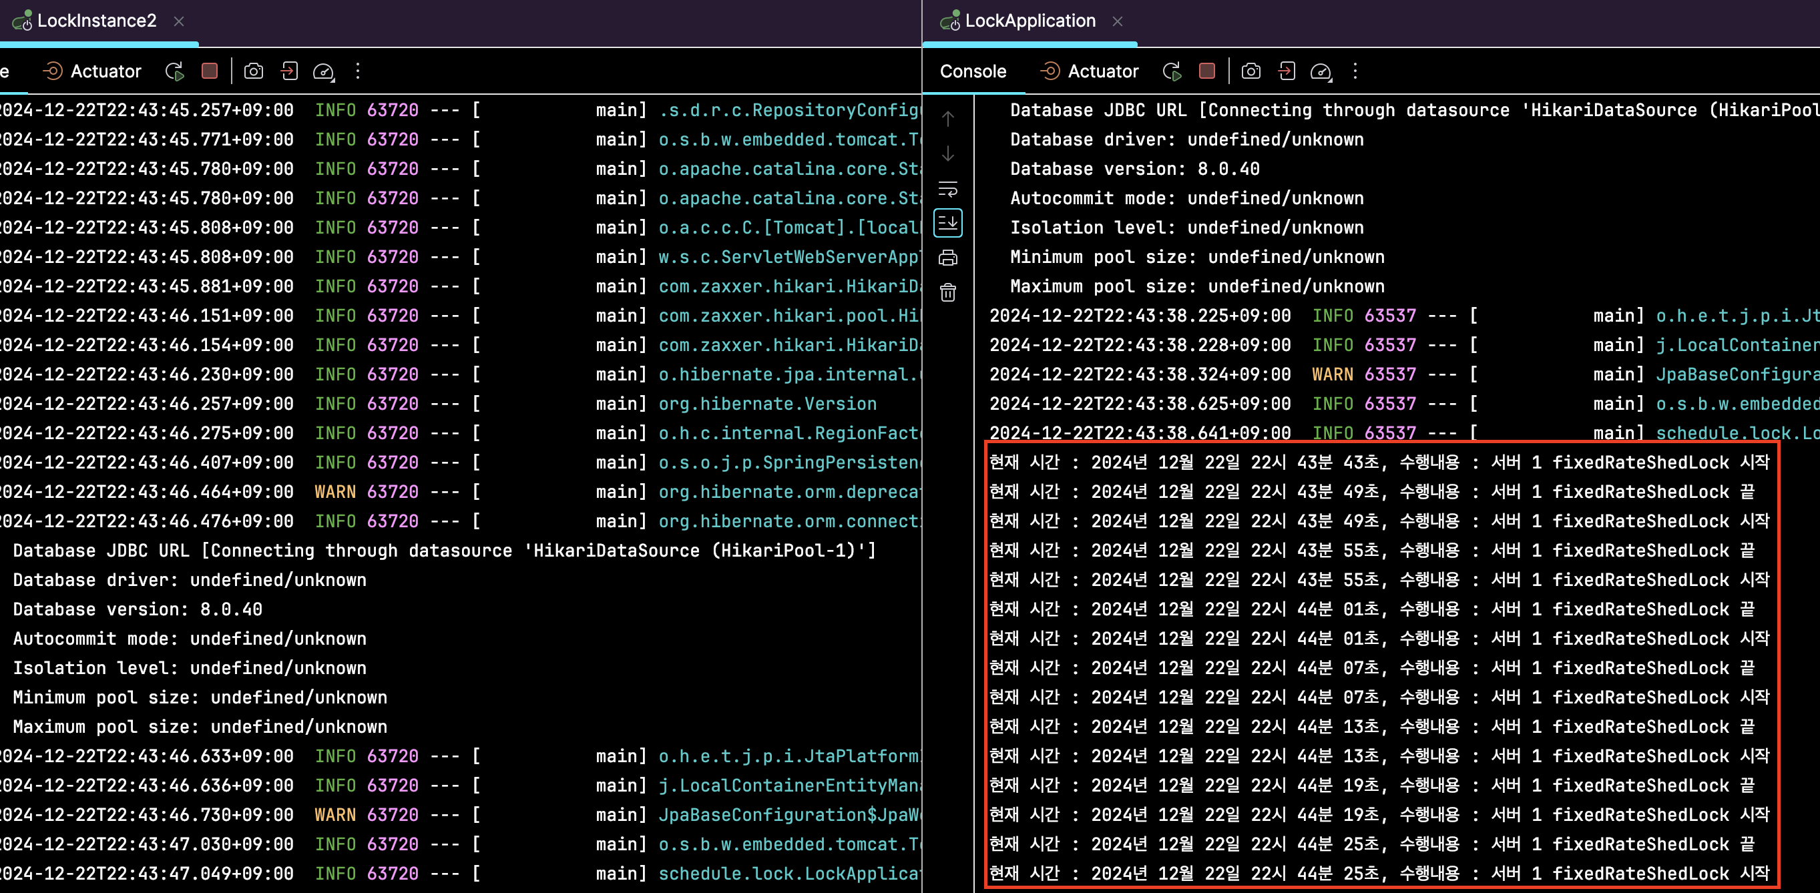Viewport: 1820px width, 893px height.
Task: Jump up the stack trace arrow
Action: (948, 119)
